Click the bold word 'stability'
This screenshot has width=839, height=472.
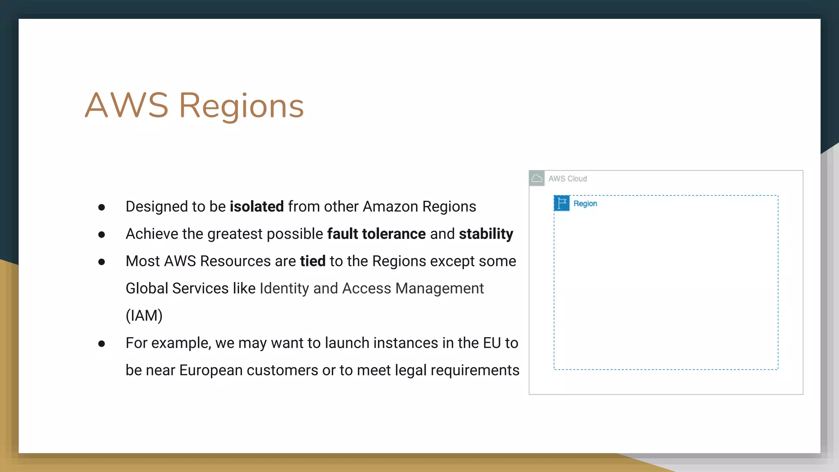pos(486,234)
